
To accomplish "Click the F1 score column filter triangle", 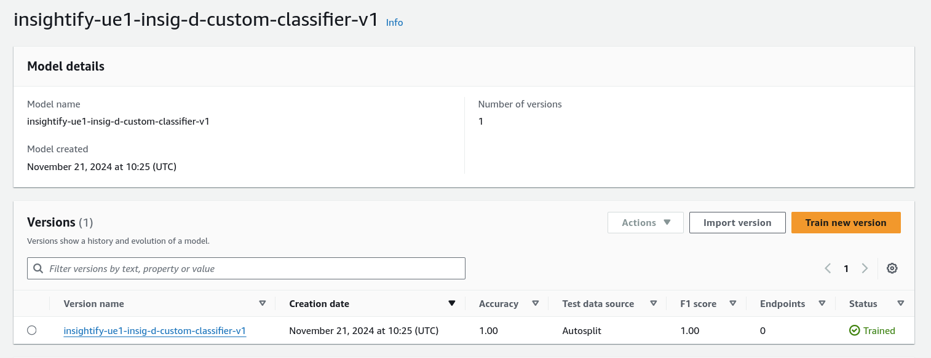I will pos(732,303).
